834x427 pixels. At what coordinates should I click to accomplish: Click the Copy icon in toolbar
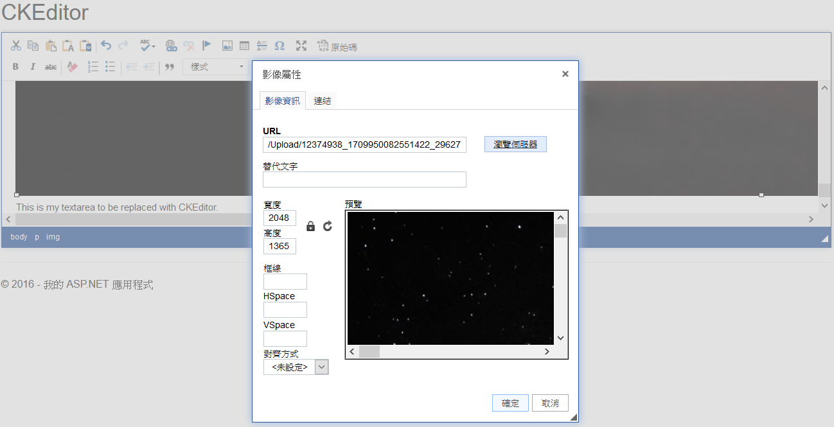pyautogui.click(x=33, y=46)
